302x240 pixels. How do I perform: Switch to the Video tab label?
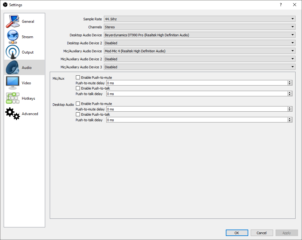coord(26,83)
